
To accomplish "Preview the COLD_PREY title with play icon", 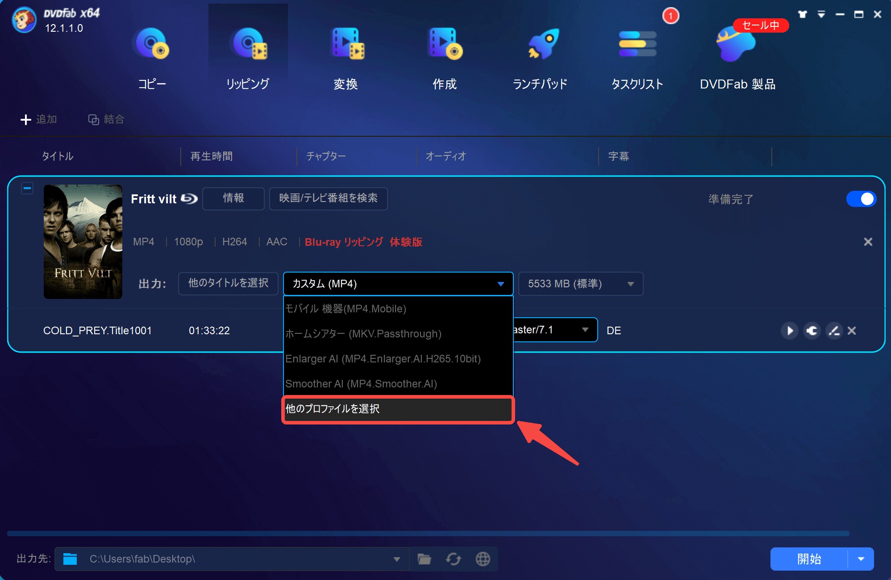I will [x=790, y=331].
